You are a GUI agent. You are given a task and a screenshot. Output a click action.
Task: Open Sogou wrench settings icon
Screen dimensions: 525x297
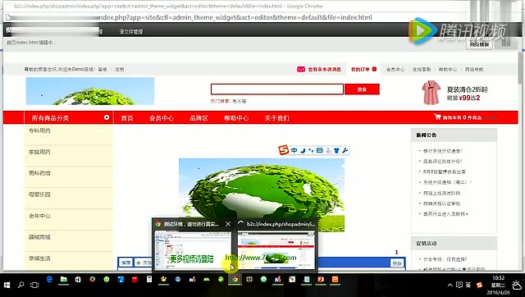pyautogui.click(x=345, y=150)
